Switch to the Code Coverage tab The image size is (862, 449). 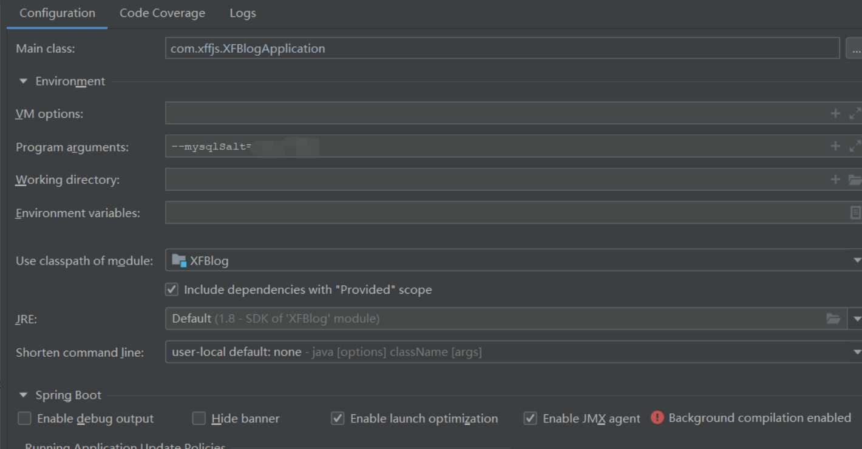[162, 13]
